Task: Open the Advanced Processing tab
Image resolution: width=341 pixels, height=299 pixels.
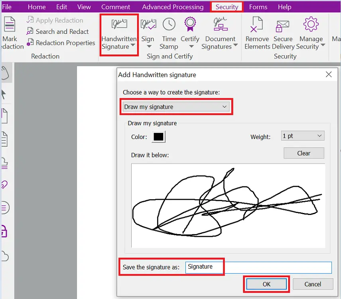Action: [173, 7]
